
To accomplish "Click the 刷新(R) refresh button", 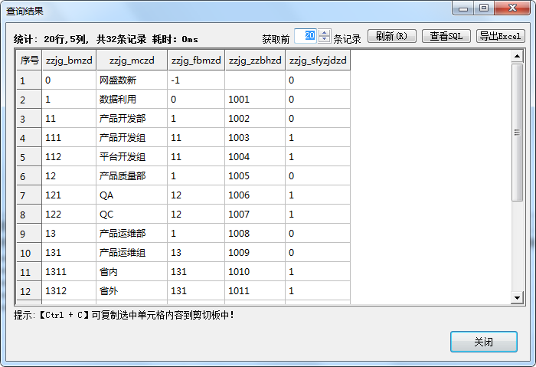I will coord(392,36).
